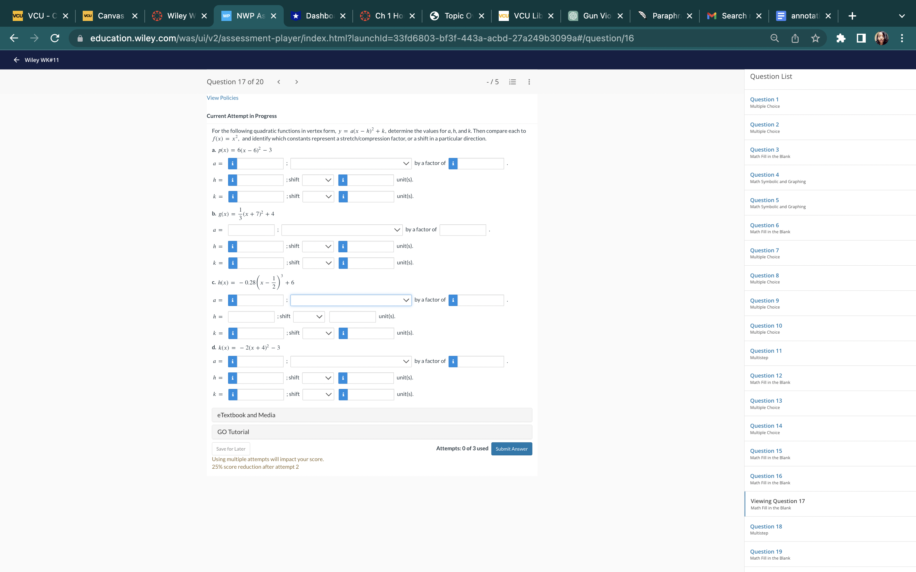
Task: View site security lock icon
Action: [80, 38]
